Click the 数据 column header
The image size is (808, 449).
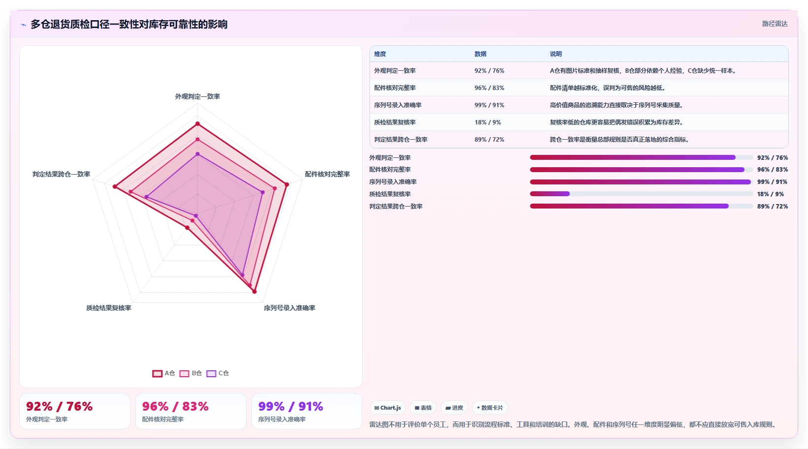480,54
